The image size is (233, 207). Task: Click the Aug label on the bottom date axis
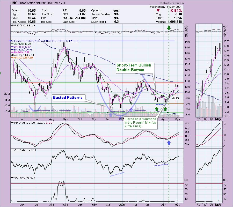[x=52, y=205]
